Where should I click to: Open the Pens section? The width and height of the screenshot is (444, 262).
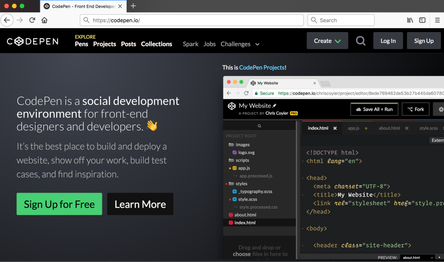(82, 44)
